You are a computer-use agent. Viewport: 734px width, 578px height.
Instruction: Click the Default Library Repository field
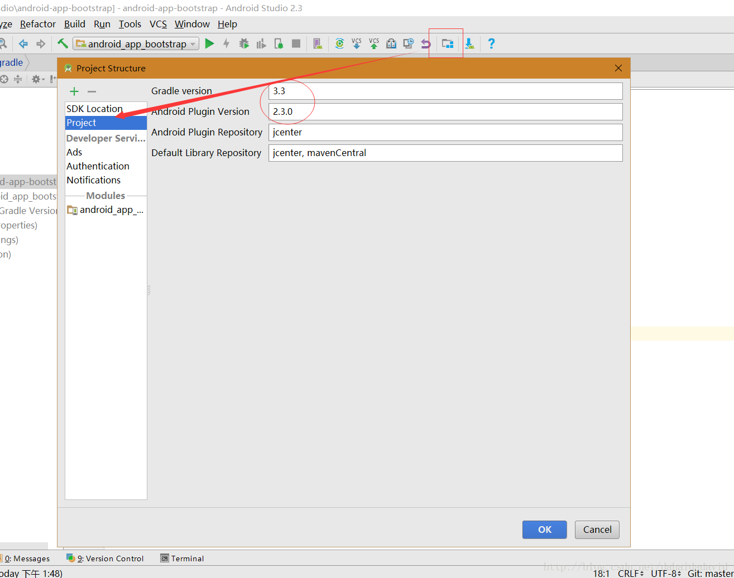point(445,153)
